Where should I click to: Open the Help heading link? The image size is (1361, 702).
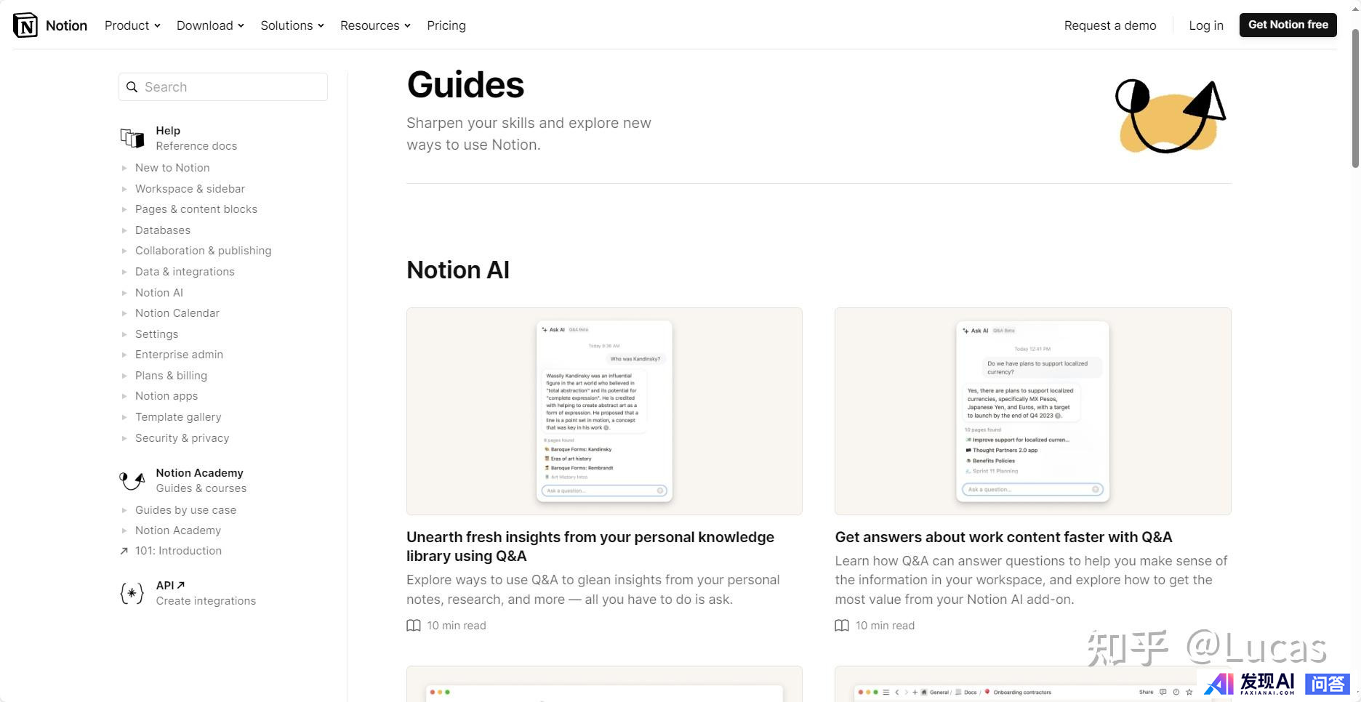168,131
